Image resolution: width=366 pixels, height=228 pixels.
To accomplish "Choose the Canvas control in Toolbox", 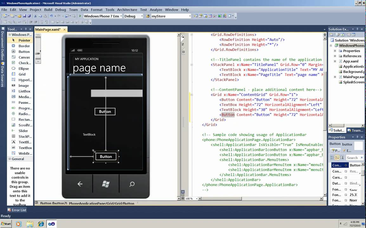I will coord(20,57).
